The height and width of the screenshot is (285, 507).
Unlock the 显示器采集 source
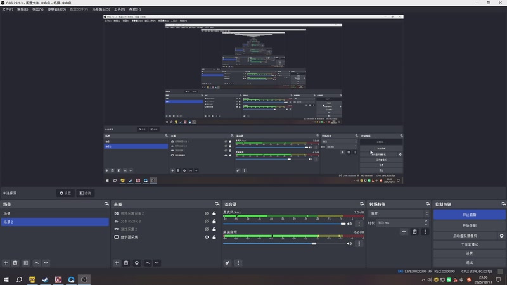tap(214, 237)
